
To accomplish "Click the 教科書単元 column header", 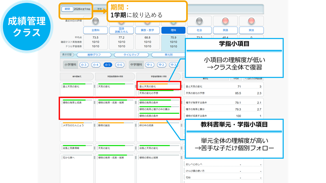I will [x=77, y=76].
